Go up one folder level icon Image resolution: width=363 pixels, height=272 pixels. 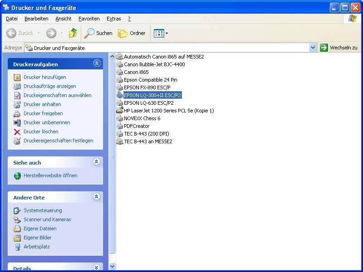[x=73, y=33]
